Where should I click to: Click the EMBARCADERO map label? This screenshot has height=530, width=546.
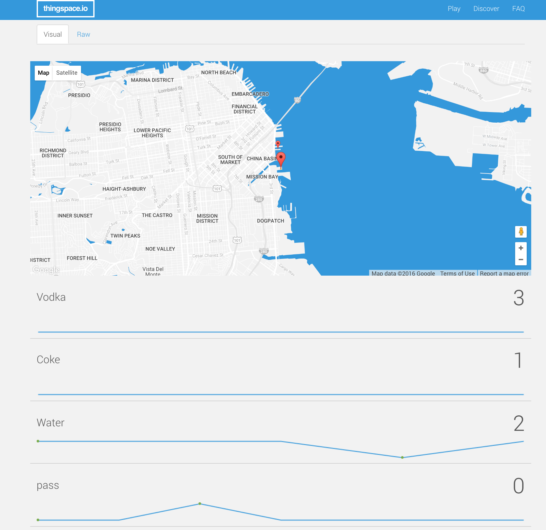(x=250, y=94)
